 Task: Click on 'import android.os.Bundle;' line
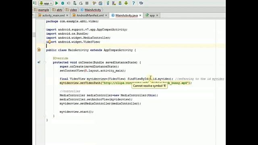(x=67, y=34)
